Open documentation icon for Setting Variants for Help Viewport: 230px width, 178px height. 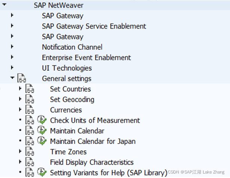(30, 172)
